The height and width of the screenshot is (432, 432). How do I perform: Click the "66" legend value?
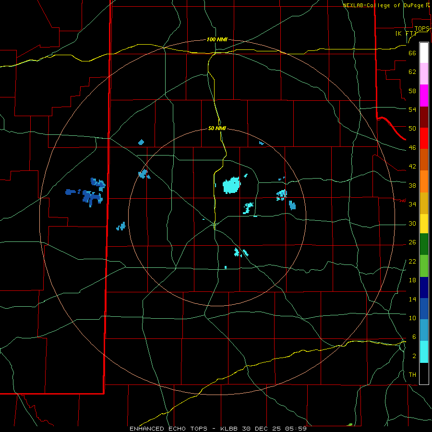412,53
